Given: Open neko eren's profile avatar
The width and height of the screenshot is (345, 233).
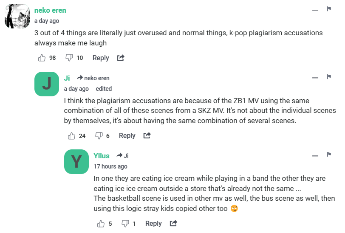Looking at the screenshot, I should click(x=17, y=17).
